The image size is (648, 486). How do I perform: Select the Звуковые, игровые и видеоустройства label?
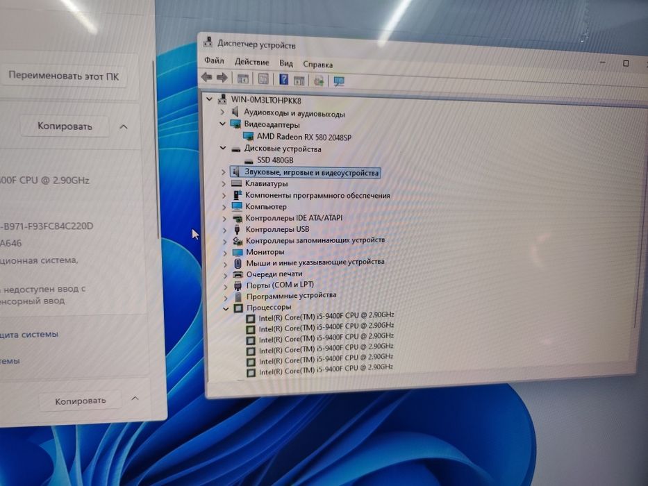(x=312, y=173)
